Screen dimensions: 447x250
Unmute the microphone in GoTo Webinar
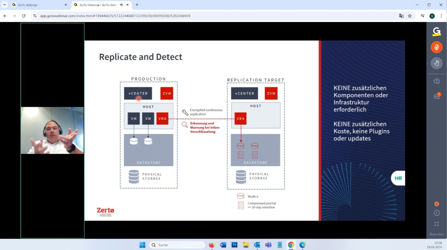pos(437,47)
